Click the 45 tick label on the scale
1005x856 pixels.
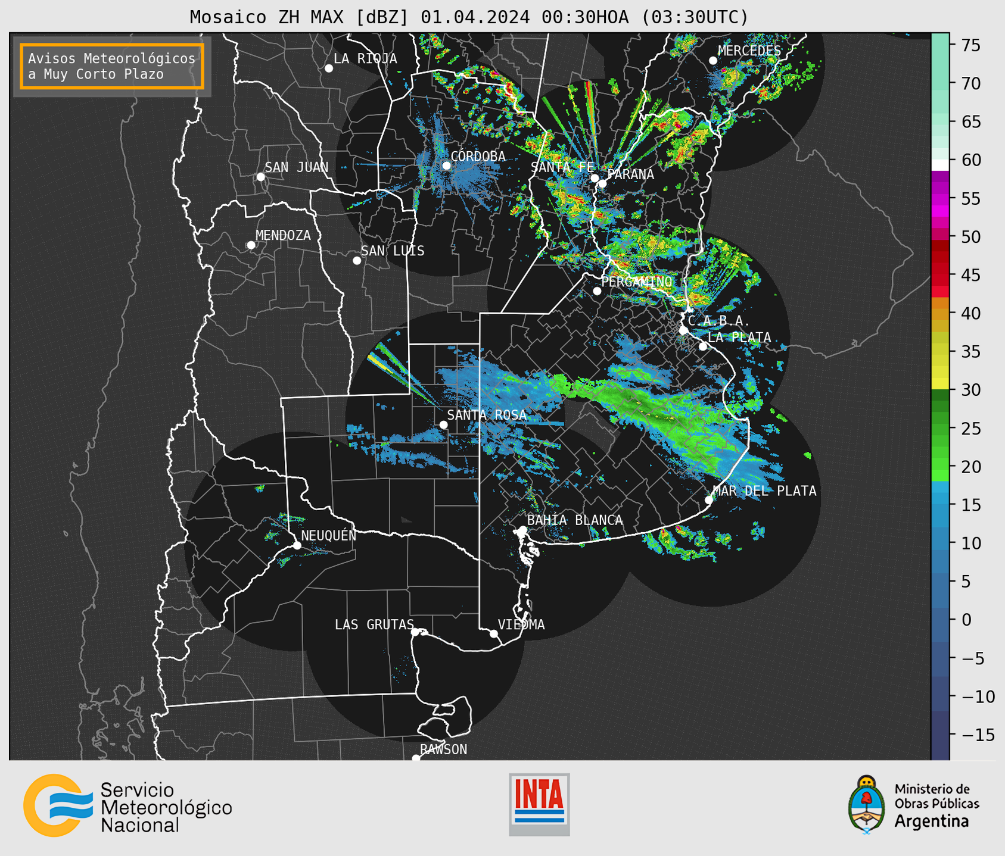970,275
